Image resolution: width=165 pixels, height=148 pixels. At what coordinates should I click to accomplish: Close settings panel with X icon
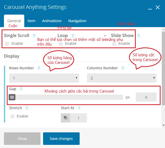158,7
